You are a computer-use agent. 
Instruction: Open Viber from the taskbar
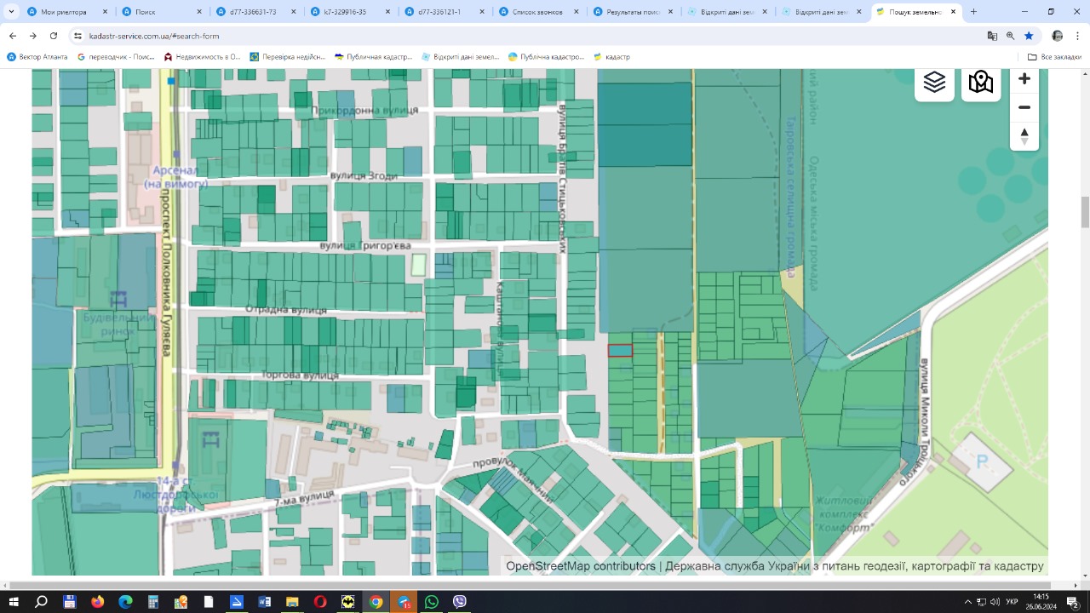pos(460,602)
